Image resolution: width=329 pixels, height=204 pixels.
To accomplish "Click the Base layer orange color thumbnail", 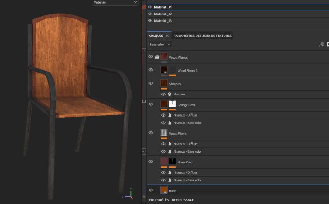I will [x=164, y=190].
